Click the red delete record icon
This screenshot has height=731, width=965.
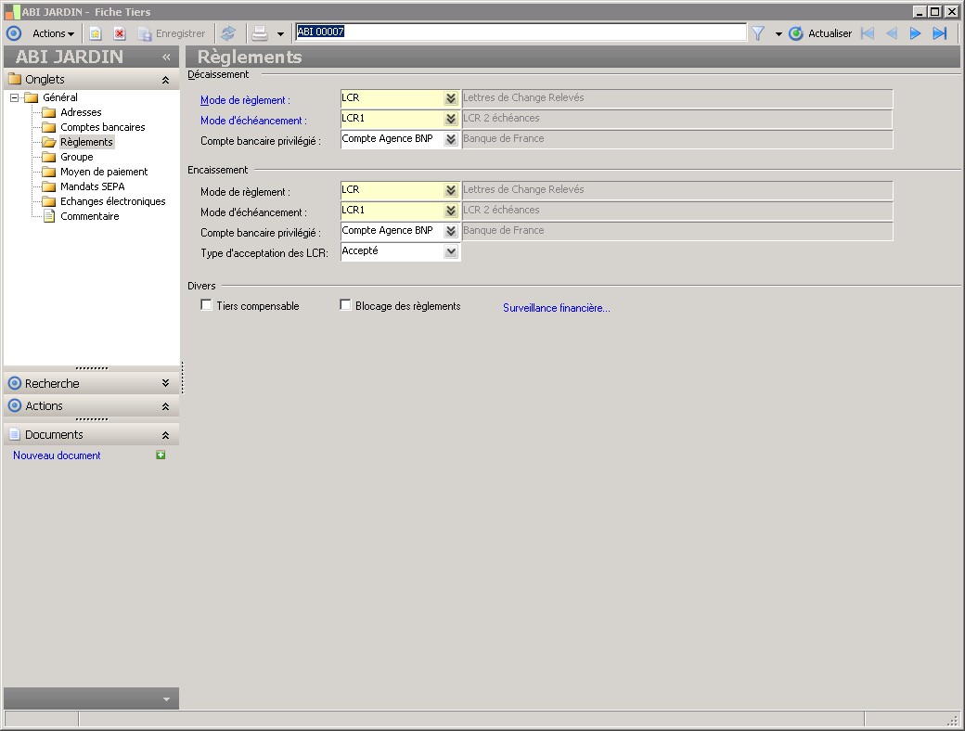120,33
